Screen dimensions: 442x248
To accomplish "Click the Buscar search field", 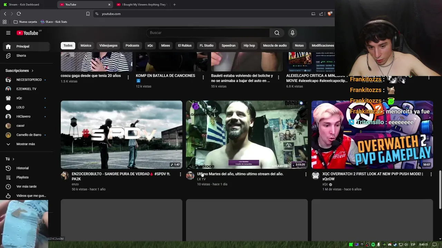I will [208, 33].
